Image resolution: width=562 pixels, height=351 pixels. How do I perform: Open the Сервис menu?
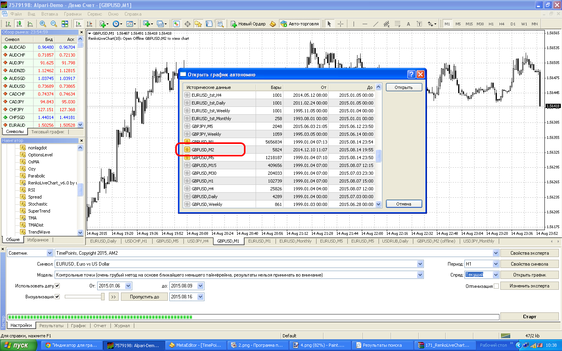click(94, 14)
